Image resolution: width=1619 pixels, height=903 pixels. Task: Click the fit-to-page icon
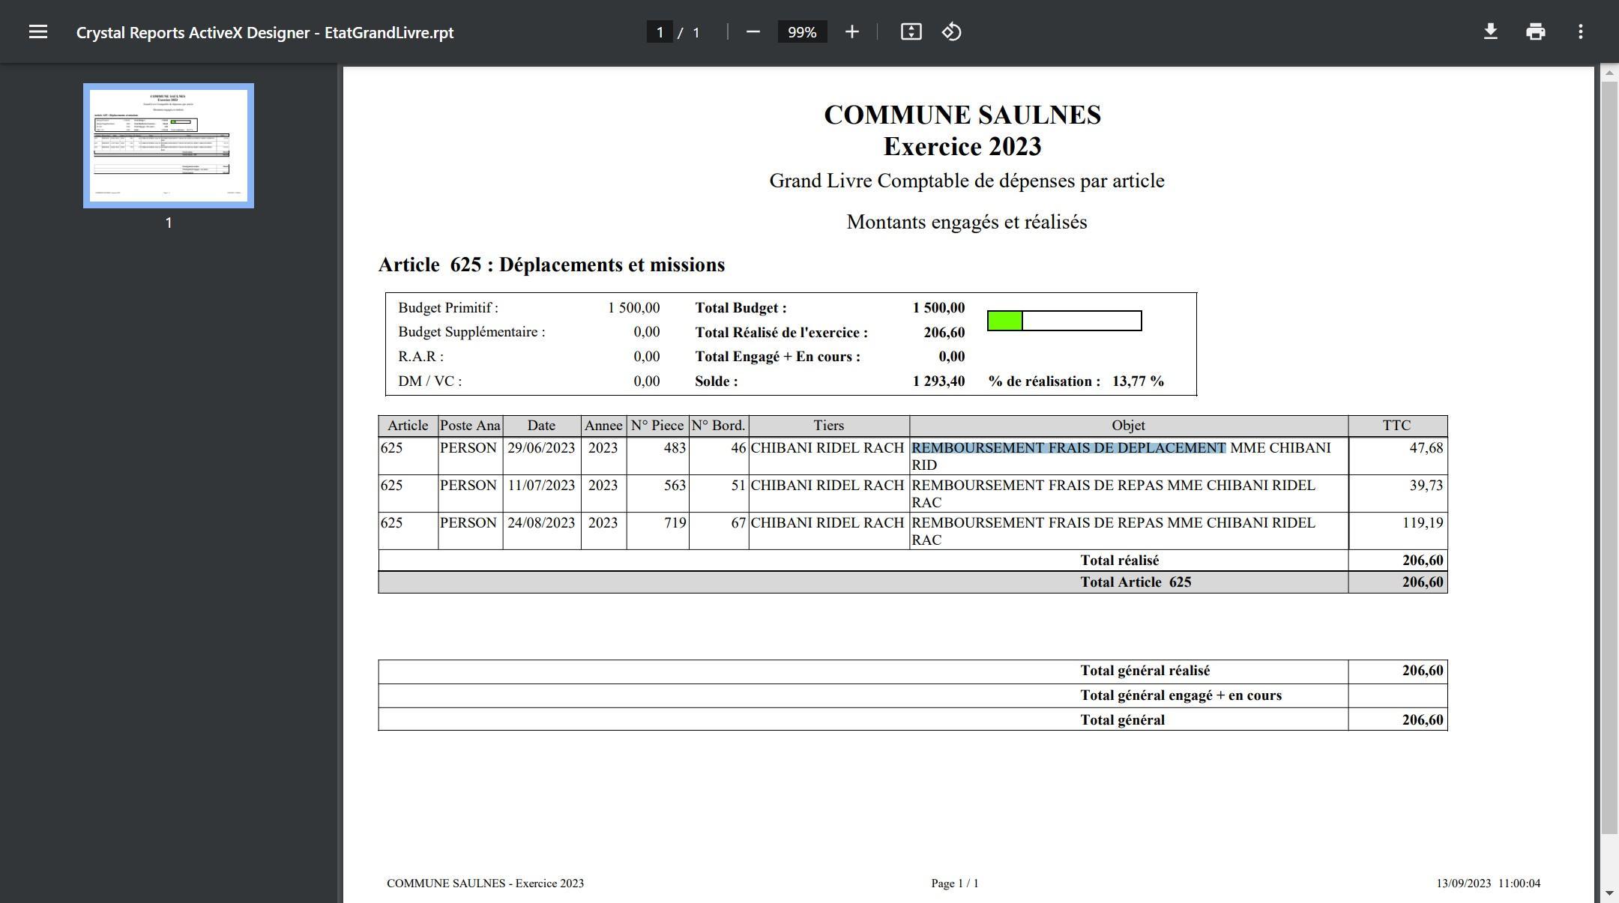(x=911, y=32)
